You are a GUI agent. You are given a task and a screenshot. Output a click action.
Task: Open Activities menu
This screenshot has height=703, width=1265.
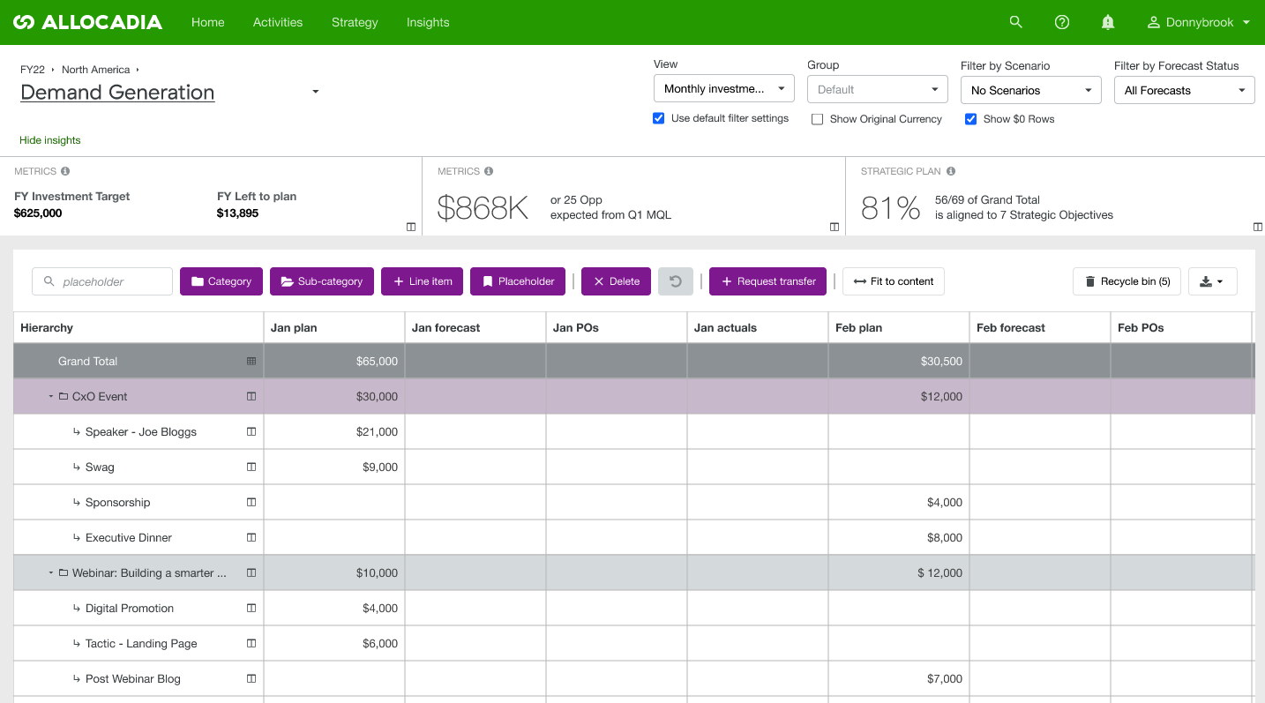tap(278, 22)
